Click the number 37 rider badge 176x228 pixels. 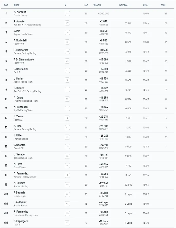tap(68, 23)
